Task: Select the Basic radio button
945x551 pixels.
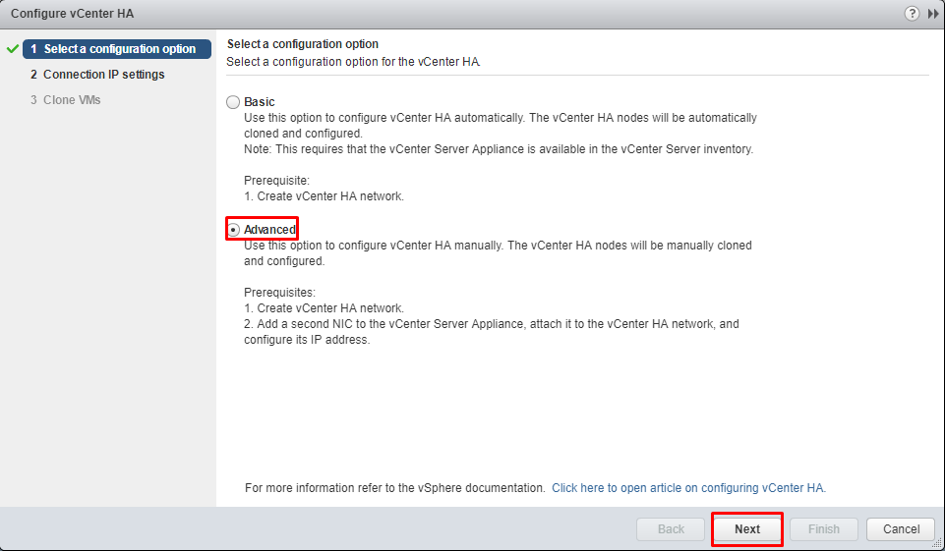Action: click(x=233, y=102)
